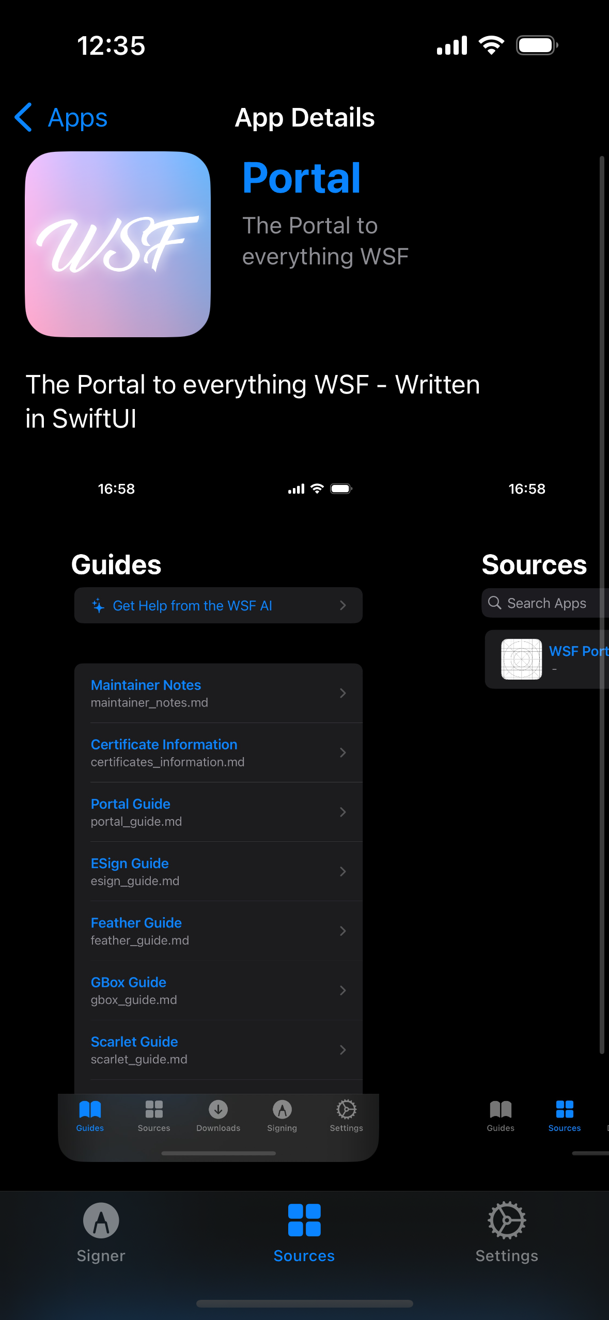
Task: Tap the Signing icon in preview
Action: pos(282,1109)
